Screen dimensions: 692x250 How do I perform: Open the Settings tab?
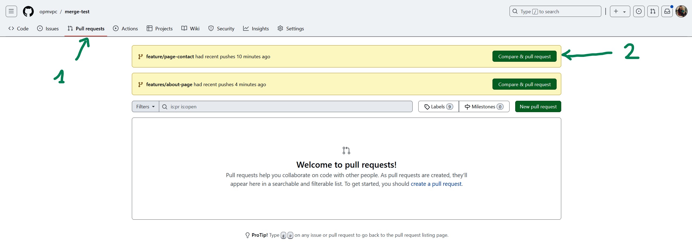[291, 28]
